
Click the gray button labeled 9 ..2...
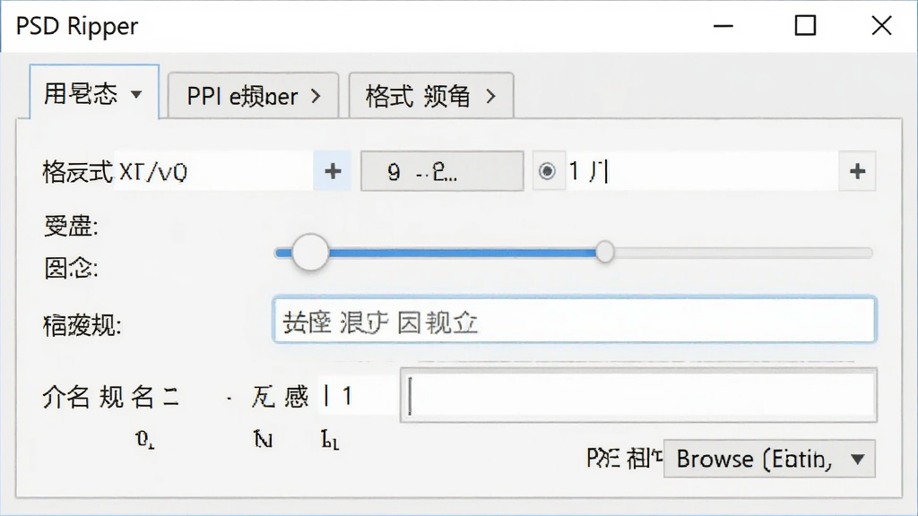pyautogui.click(x=442, y=171)
